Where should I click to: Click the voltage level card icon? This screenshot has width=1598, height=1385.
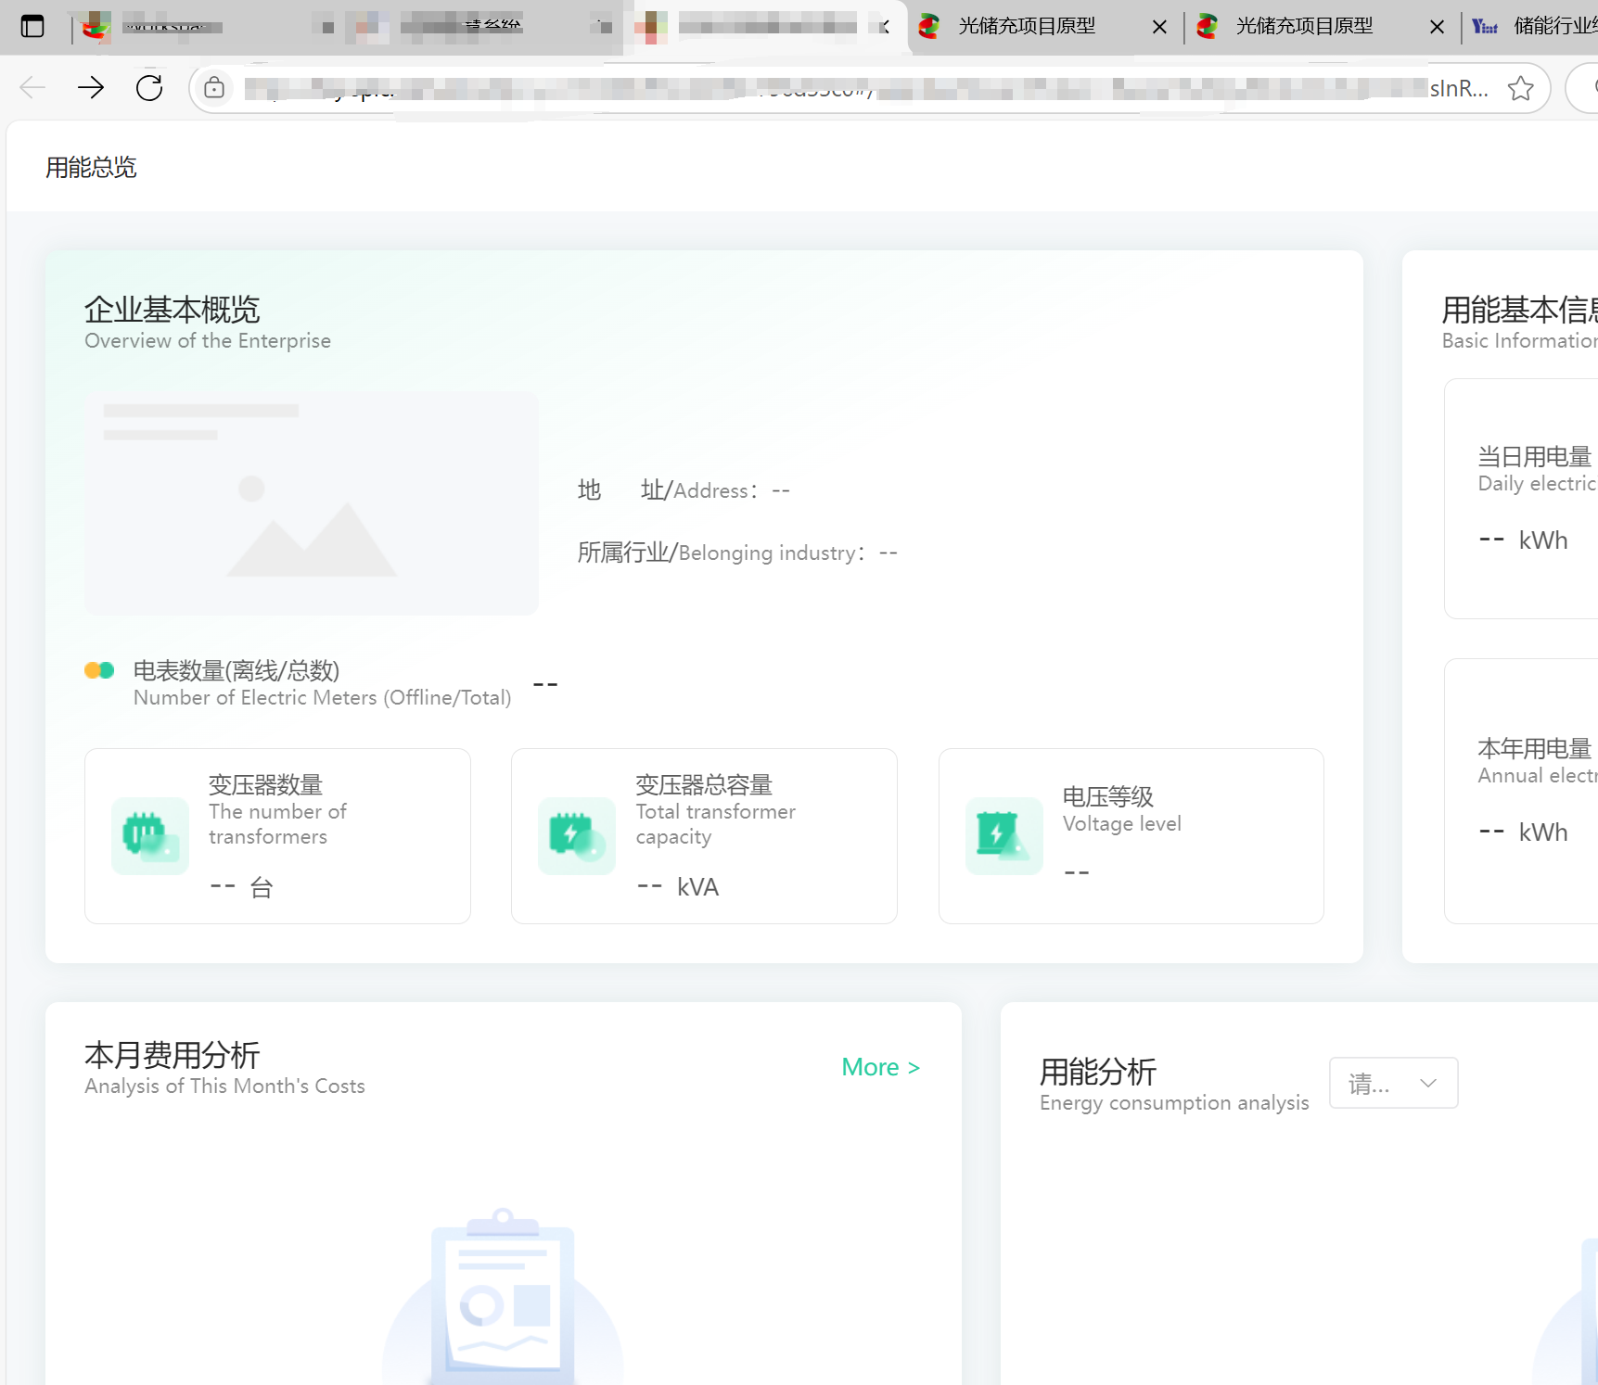point(1004,836)
